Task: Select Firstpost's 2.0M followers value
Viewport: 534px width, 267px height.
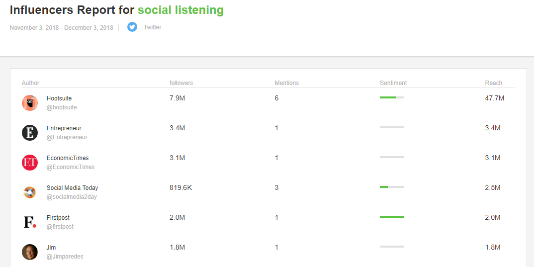Action: pos(177,218)
